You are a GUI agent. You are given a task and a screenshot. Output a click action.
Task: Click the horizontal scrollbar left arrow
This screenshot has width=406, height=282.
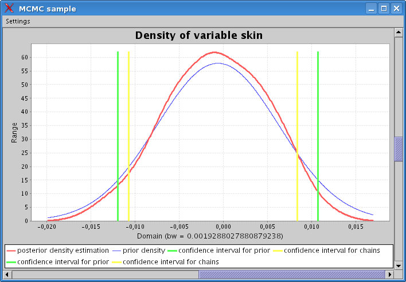click(x=7, y=274)
